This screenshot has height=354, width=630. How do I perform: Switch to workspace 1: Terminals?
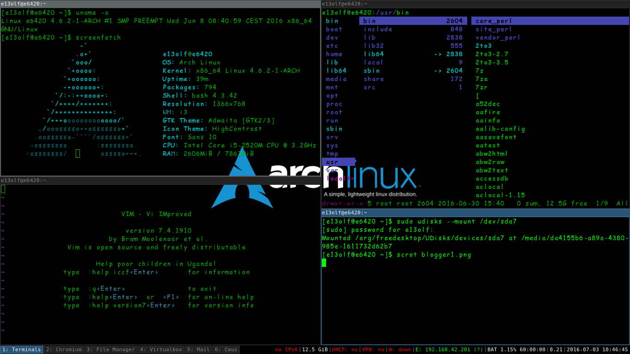pos(22,349)
